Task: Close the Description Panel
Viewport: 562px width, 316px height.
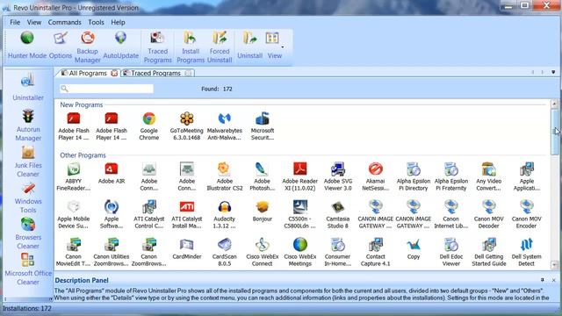Action: click(x=554, y=280)
